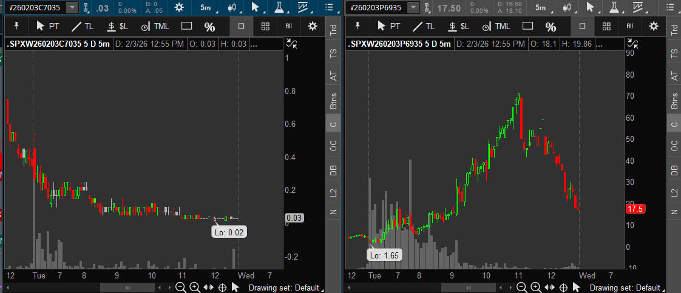Open the Trd sidebar tab on left panel

click(x=333, y=31)
